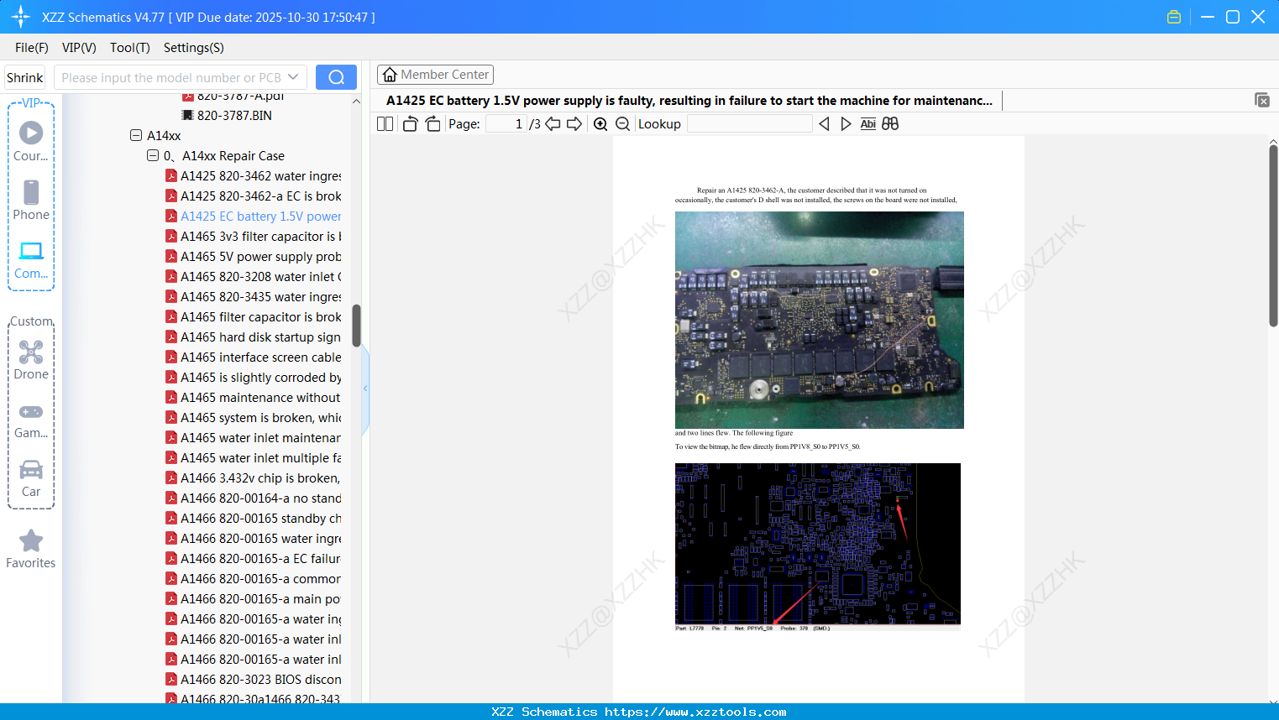Collapse the left panel splitter handle

(x=365, y=389)
